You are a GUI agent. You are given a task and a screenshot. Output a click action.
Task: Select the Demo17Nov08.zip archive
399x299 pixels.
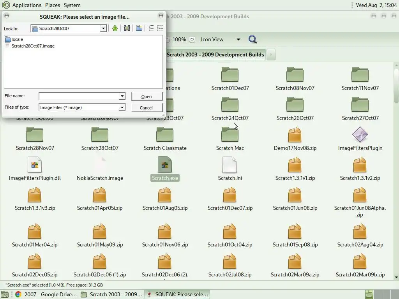295,139
